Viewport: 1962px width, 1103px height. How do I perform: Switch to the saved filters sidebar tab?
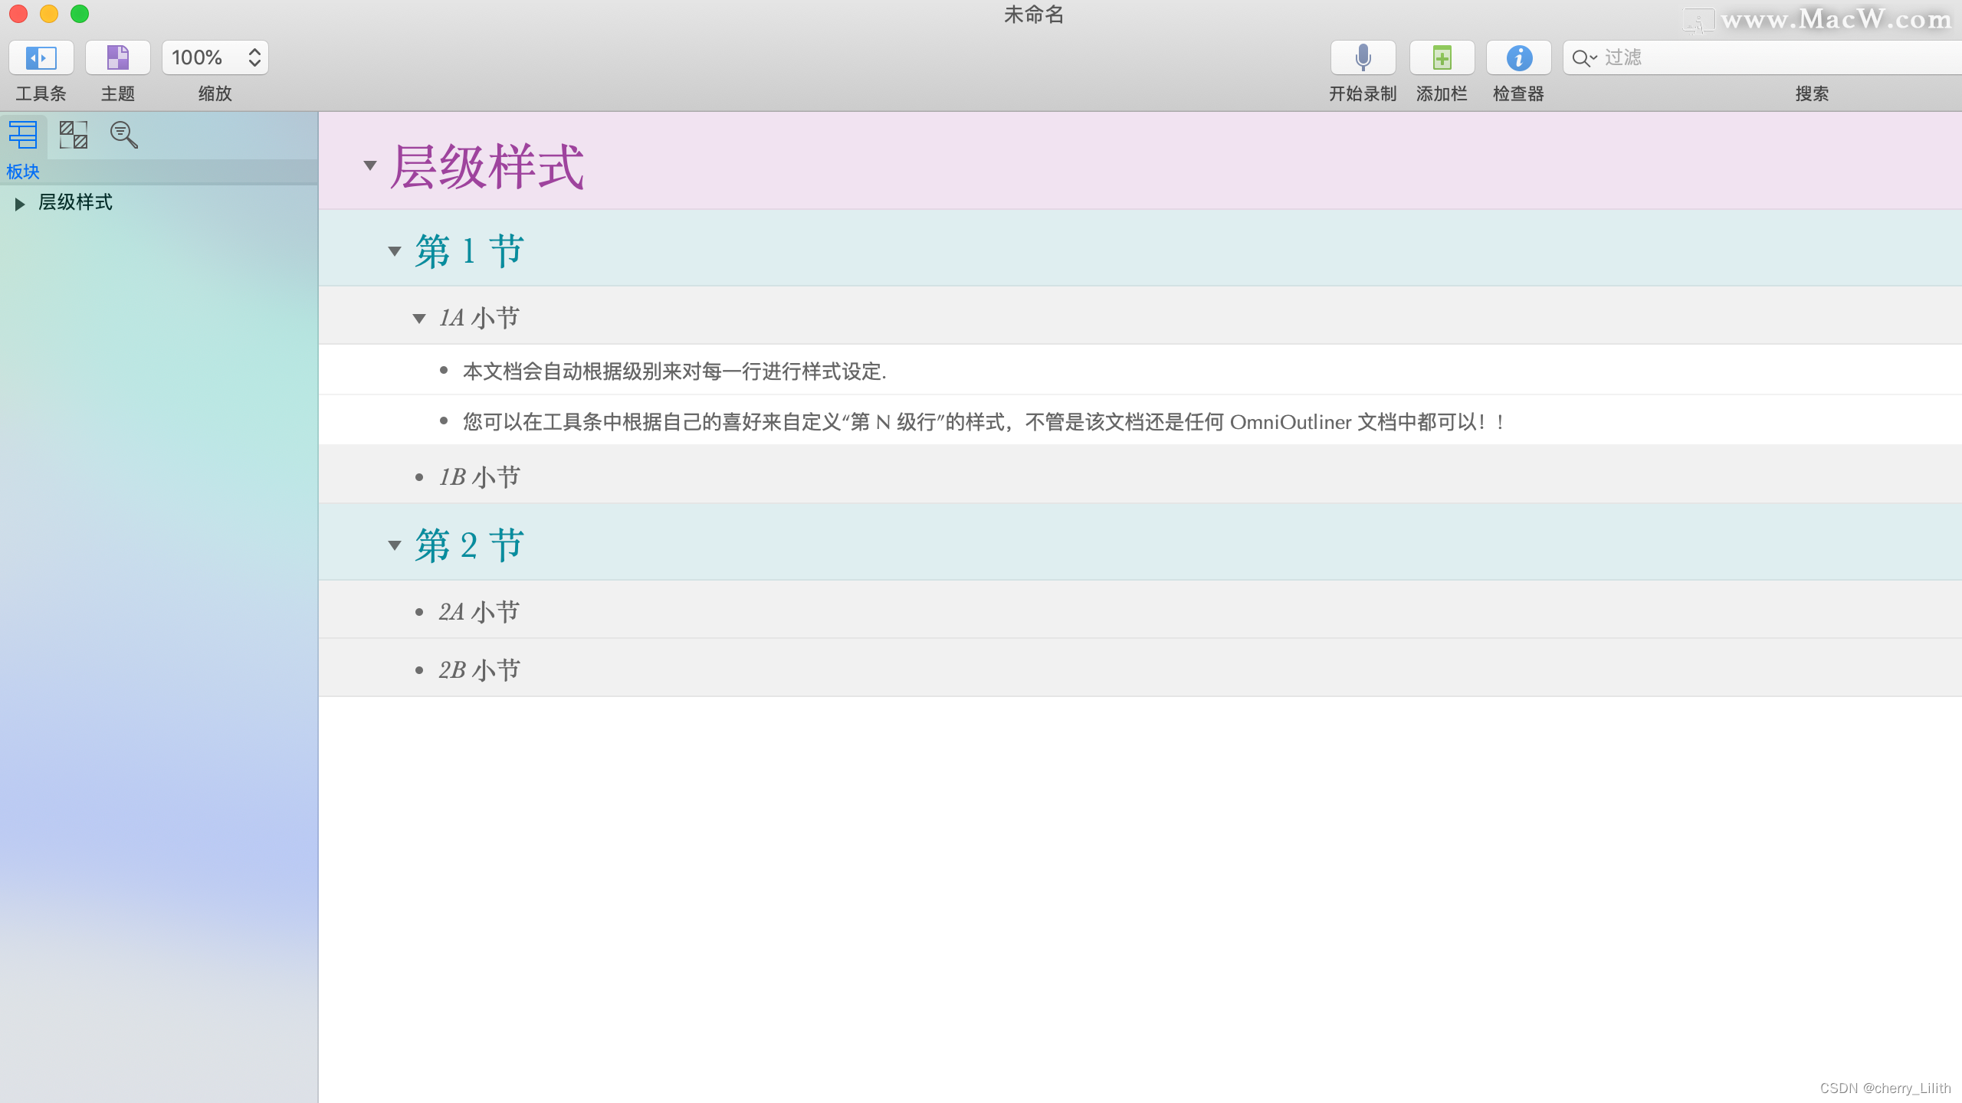[124, 136]
